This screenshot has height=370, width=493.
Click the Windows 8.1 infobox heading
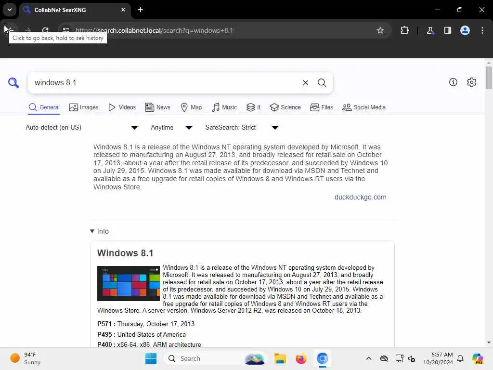pyautogui.click(x=125, y=253)
